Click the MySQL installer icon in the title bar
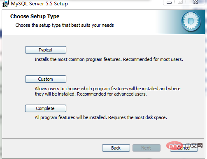The width and height of the screenshot is (207, 159). [5, 4]
